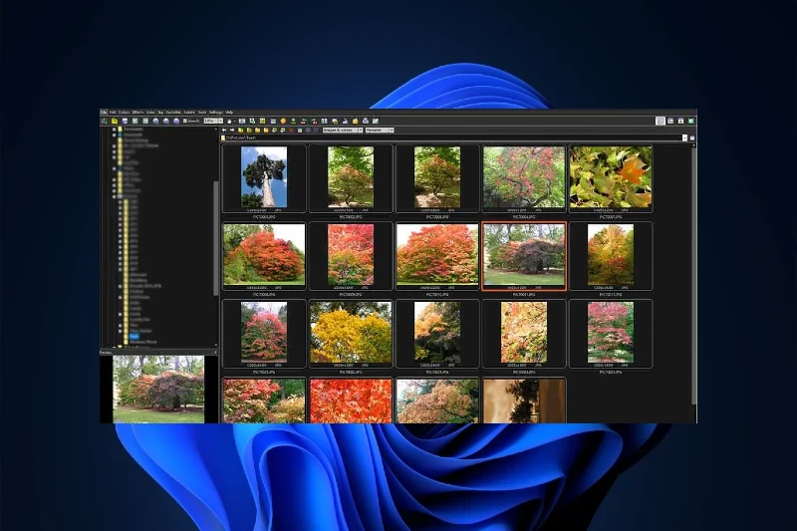
Task: Select the yellow-green maple leaves close-up thumbnail
Action: click(611, 177)
